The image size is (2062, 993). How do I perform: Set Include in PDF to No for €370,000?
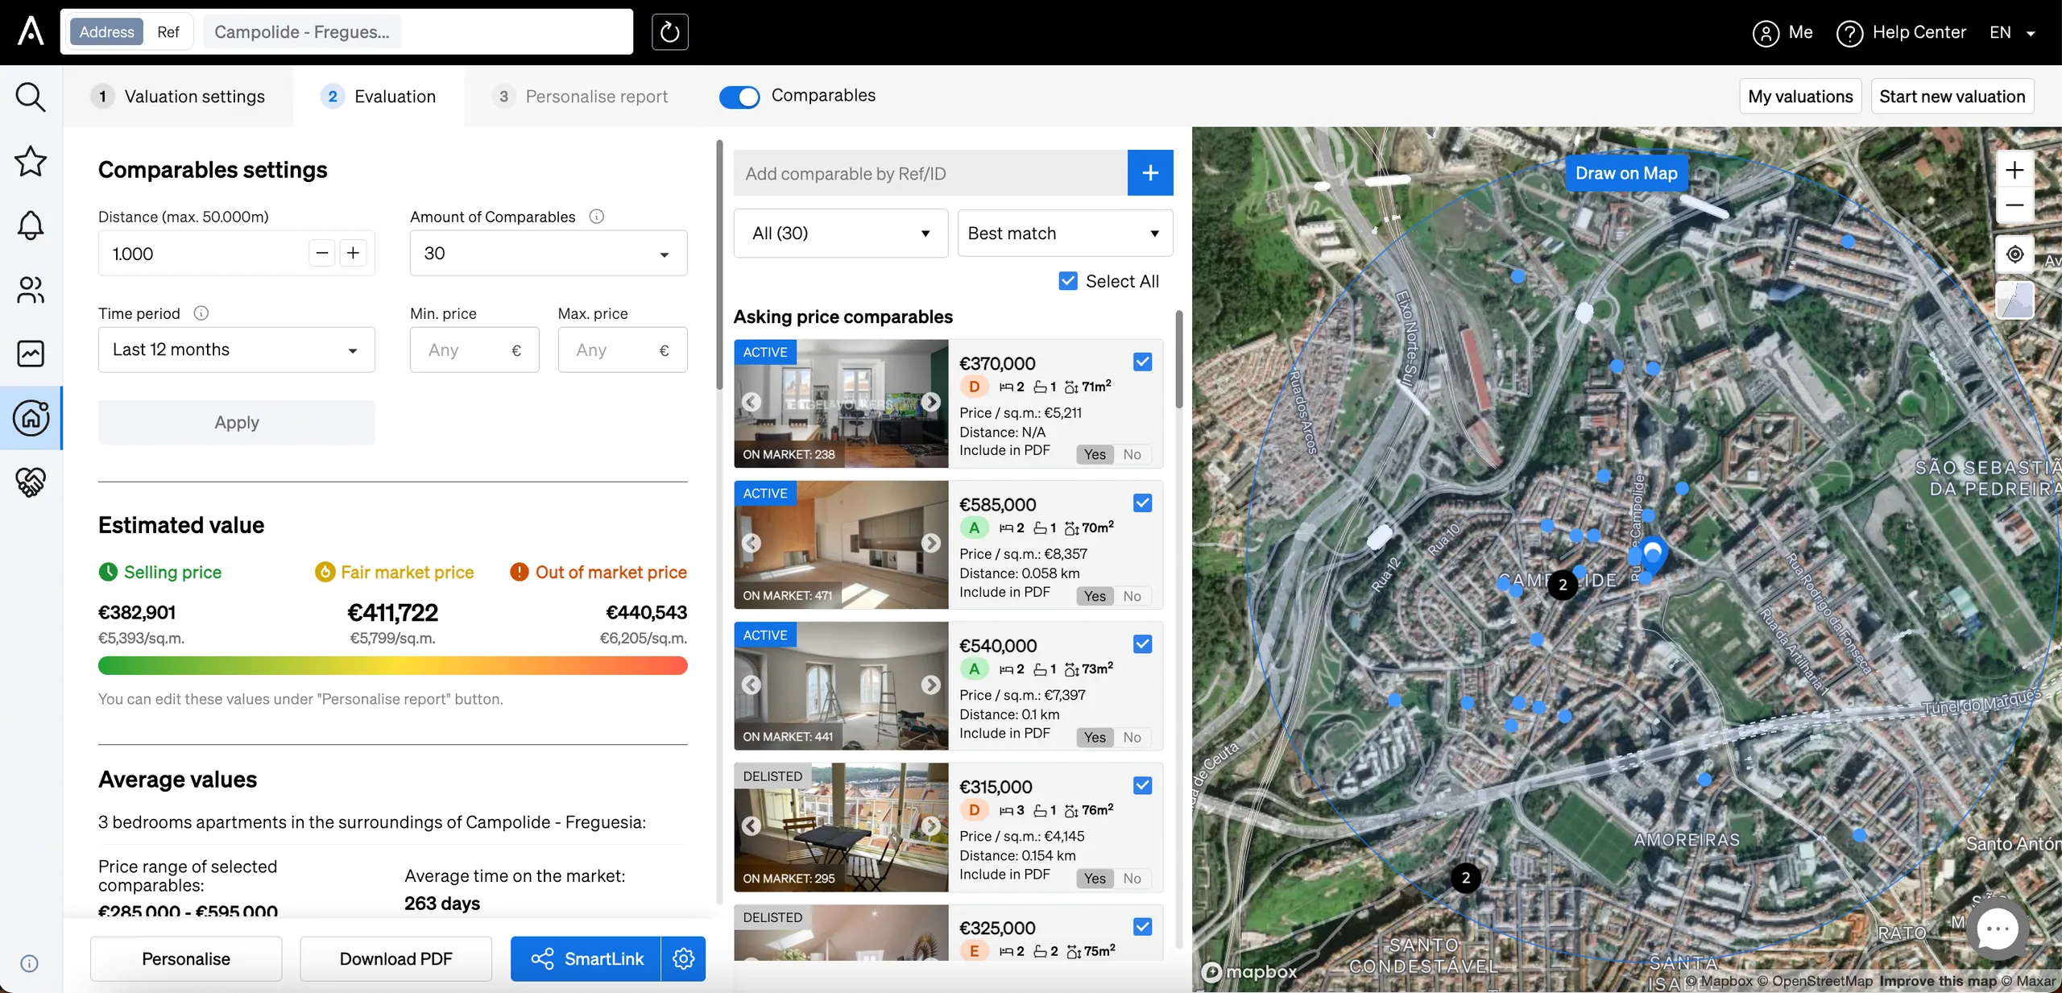[1132, 454]
